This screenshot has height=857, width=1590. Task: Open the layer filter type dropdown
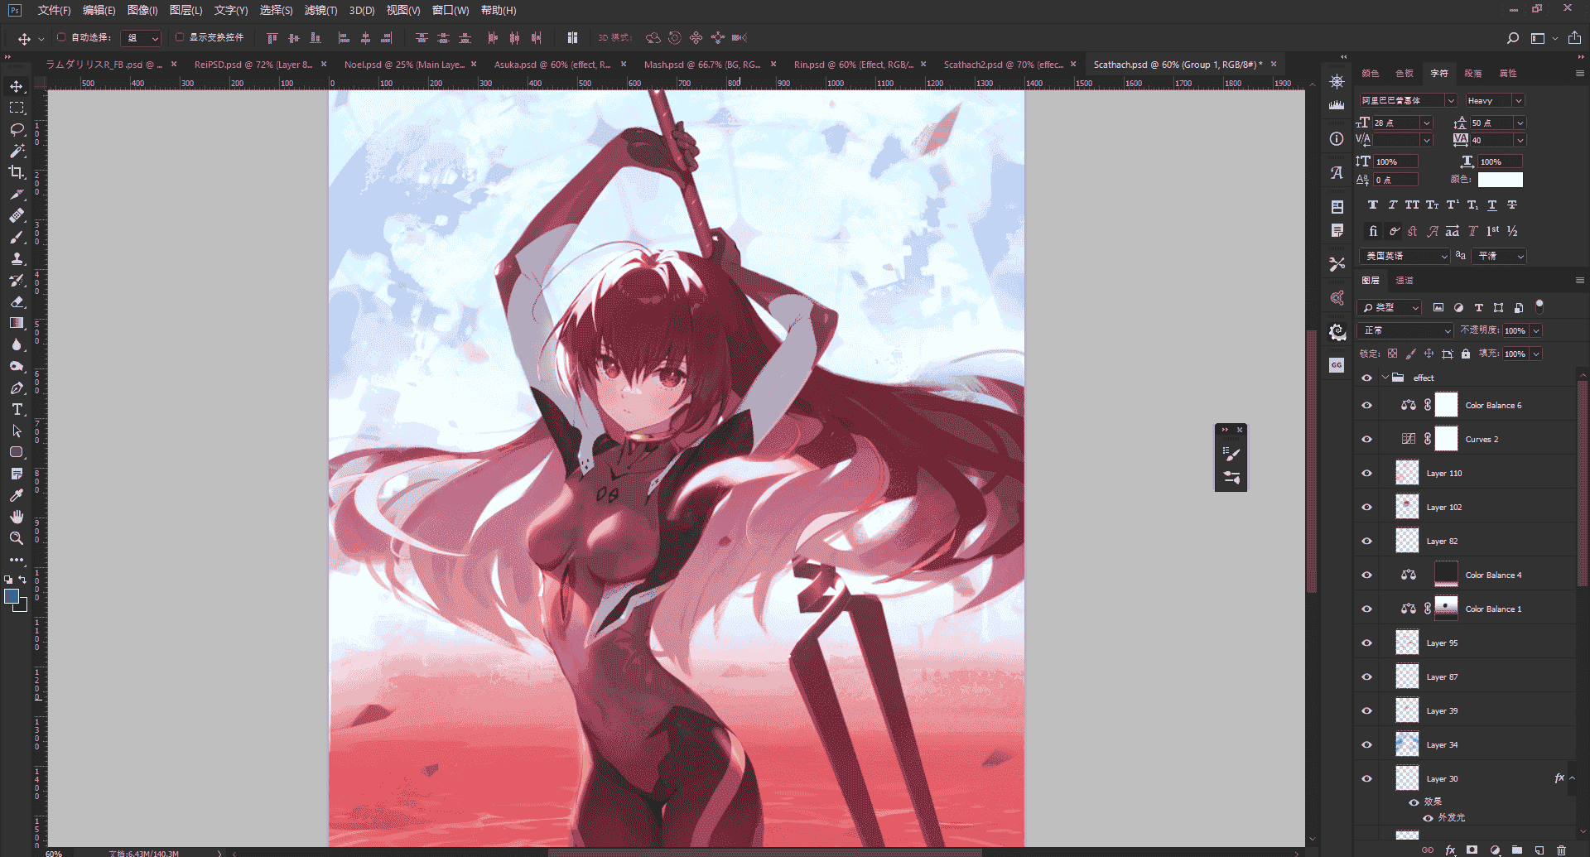click(1390, 307)
